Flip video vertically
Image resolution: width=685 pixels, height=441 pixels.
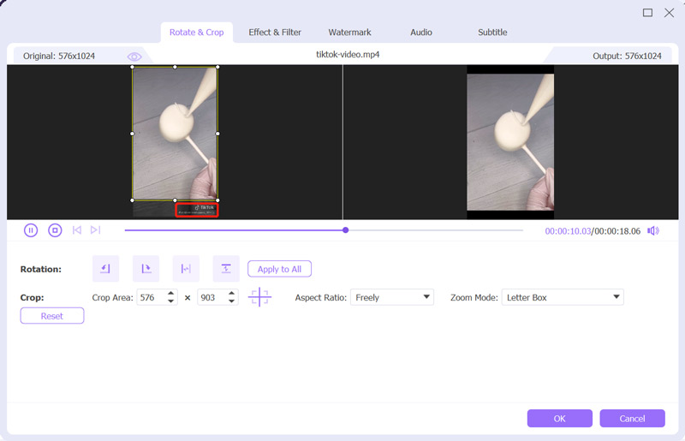[x=226, y=268]
